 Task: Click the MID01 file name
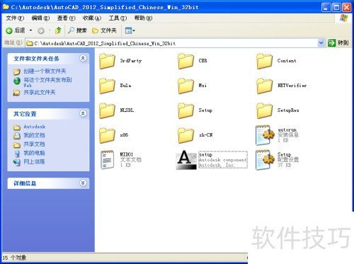pyautogui.click(x=127, y=154)
